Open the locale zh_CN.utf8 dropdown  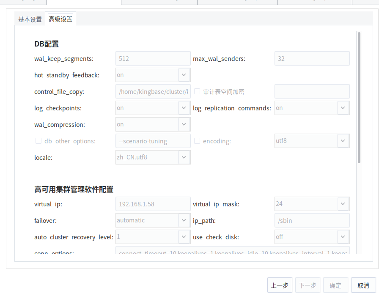click(184, 157)
